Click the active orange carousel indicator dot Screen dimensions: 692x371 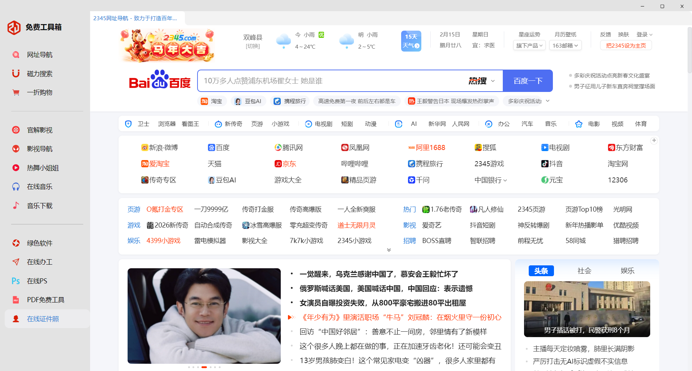[x=204, y=367]
